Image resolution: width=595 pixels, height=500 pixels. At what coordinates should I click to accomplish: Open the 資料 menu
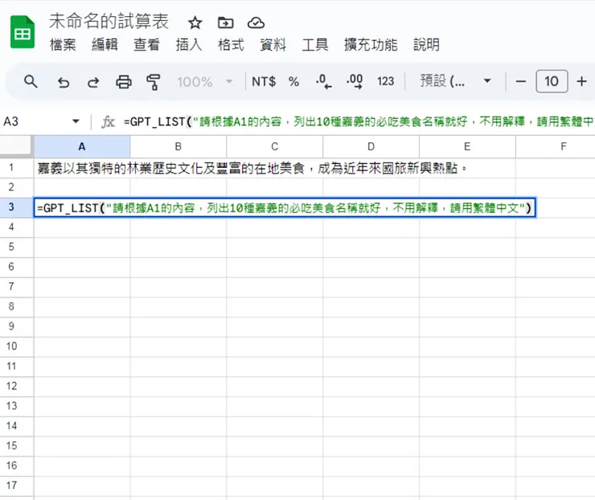(x=273, y=45)
